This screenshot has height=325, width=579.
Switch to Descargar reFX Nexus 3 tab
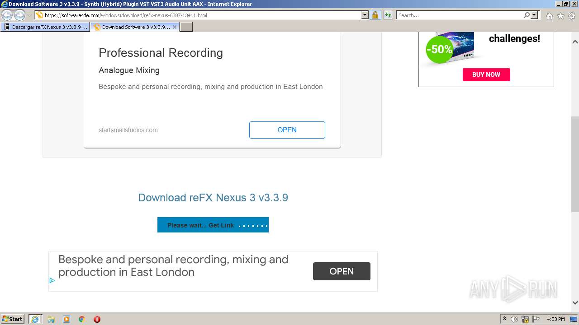point(45,27)
